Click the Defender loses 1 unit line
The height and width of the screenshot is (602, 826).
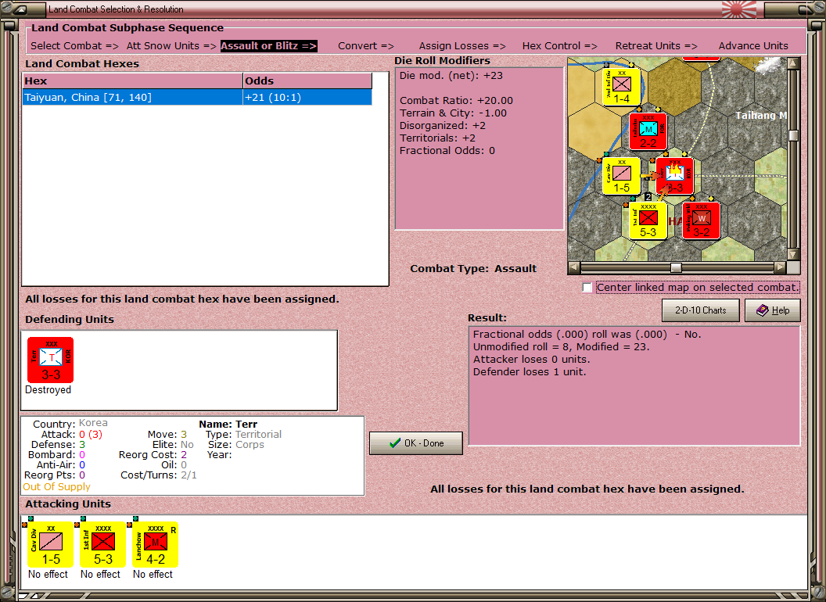530,372
